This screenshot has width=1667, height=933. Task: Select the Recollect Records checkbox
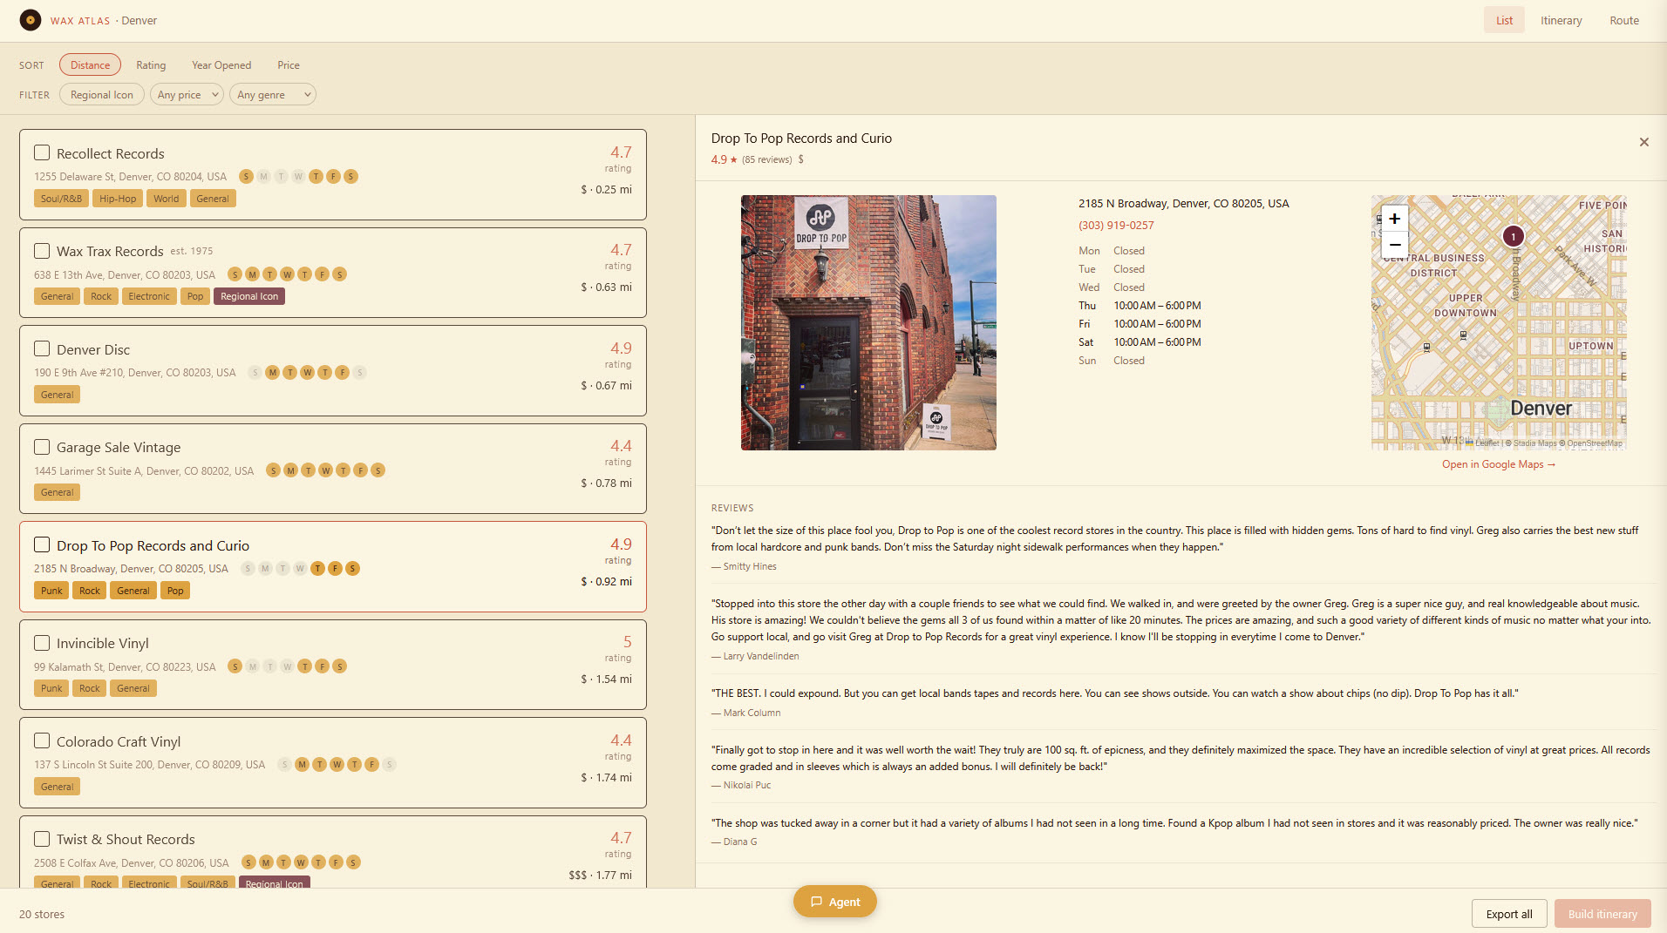[x=42, y=153]
